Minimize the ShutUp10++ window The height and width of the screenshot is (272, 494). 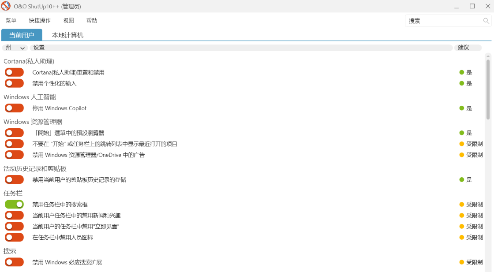(x=457, y=6)
